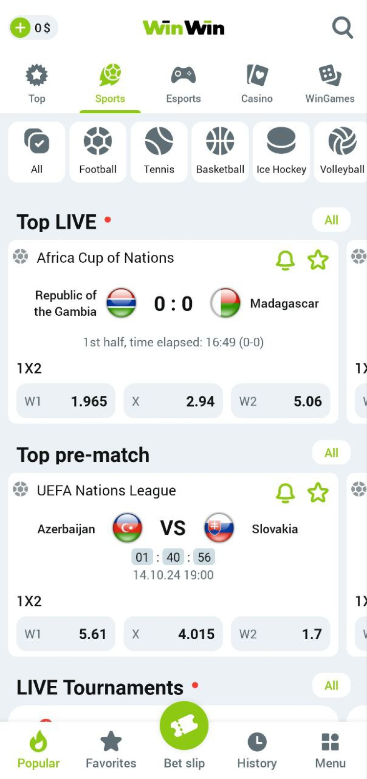Select W2 odds 1.7 for Slovakia
The image size is (367, 779).
pyautogui.click(x=280, y=634)
